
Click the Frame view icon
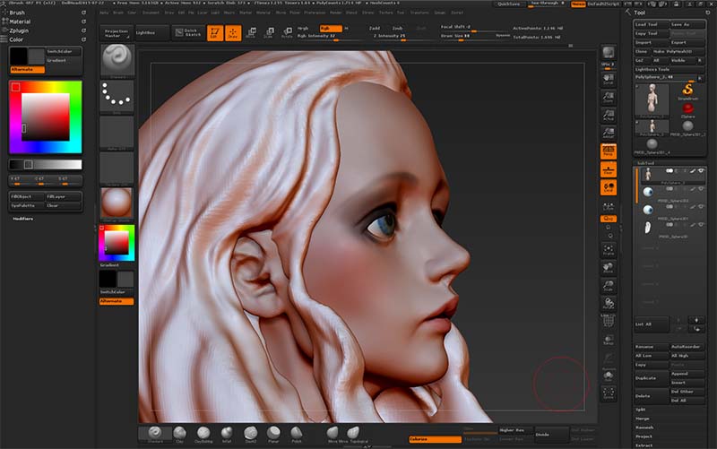(609, 250)
